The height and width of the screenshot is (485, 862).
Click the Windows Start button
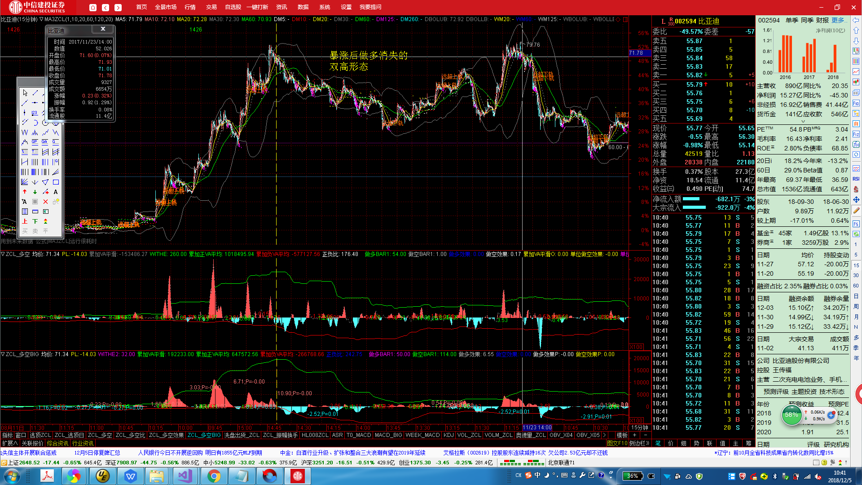(12, 476)
